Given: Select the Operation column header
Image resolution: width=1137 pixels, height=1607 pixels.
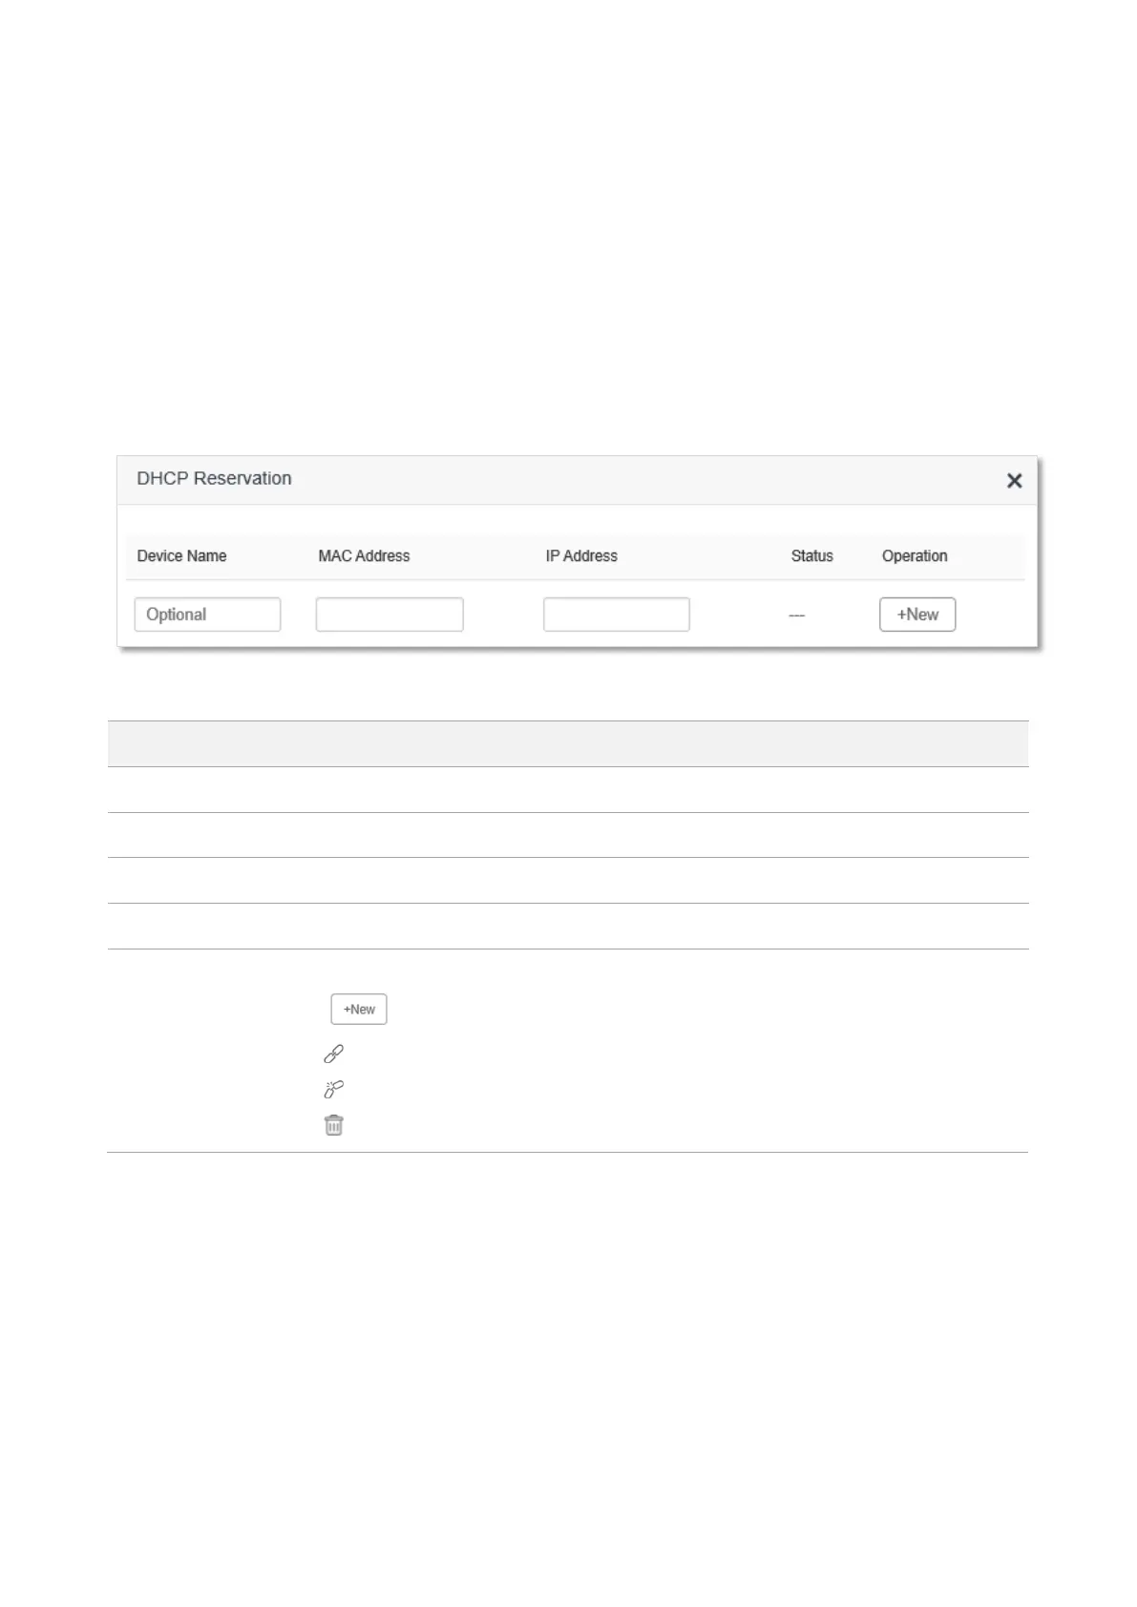Looking at the screenshot, I should pyautogui.click(x=915, y=556).
